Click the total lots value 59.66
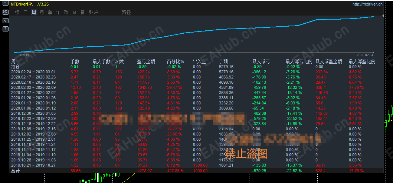This screenshot has height=184, width=393. click(75, 171)
